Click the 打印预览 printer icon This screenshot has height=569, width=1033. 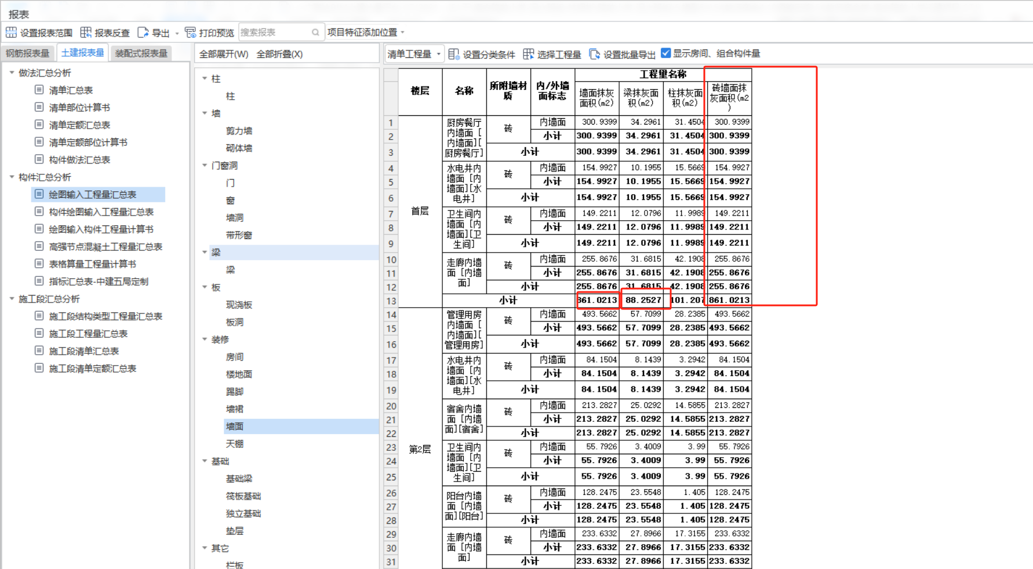click(190, 32)
